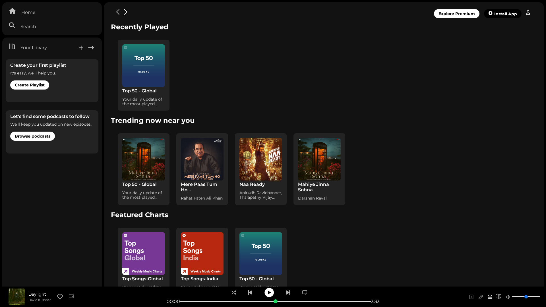Mute audio with the speaker icon
Screen dimensions: 546x307
[508, 297]
